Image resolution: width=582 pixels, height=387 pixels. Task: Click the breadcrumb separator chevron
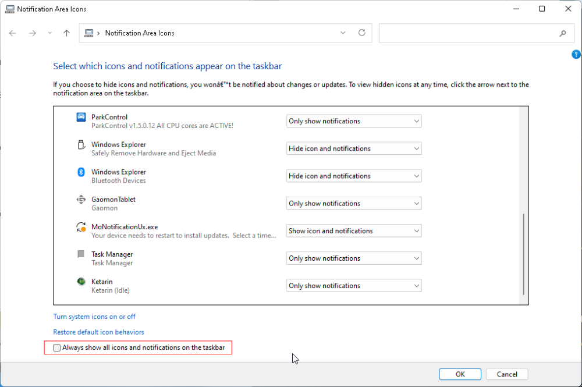coord(98,33)
